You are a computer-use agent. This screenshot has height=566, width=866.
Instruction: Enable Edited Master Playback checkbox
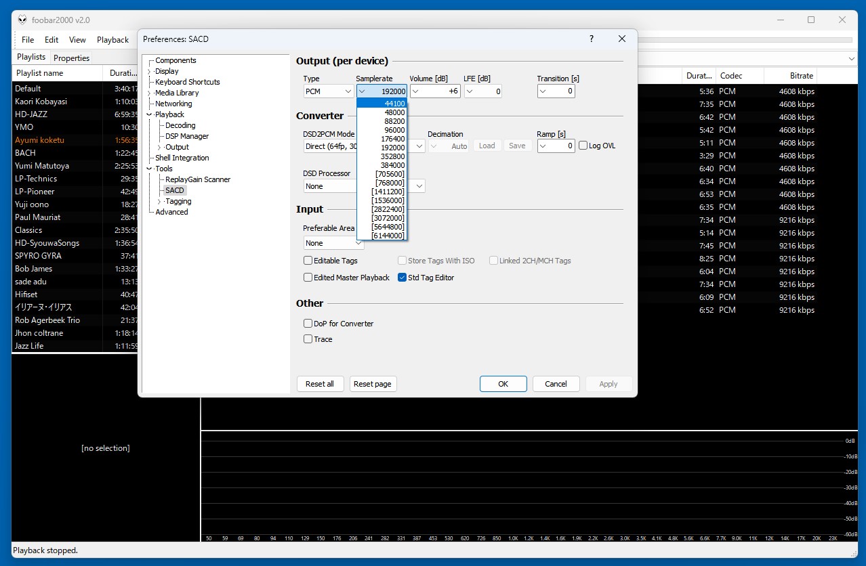(x=308, y=278)
